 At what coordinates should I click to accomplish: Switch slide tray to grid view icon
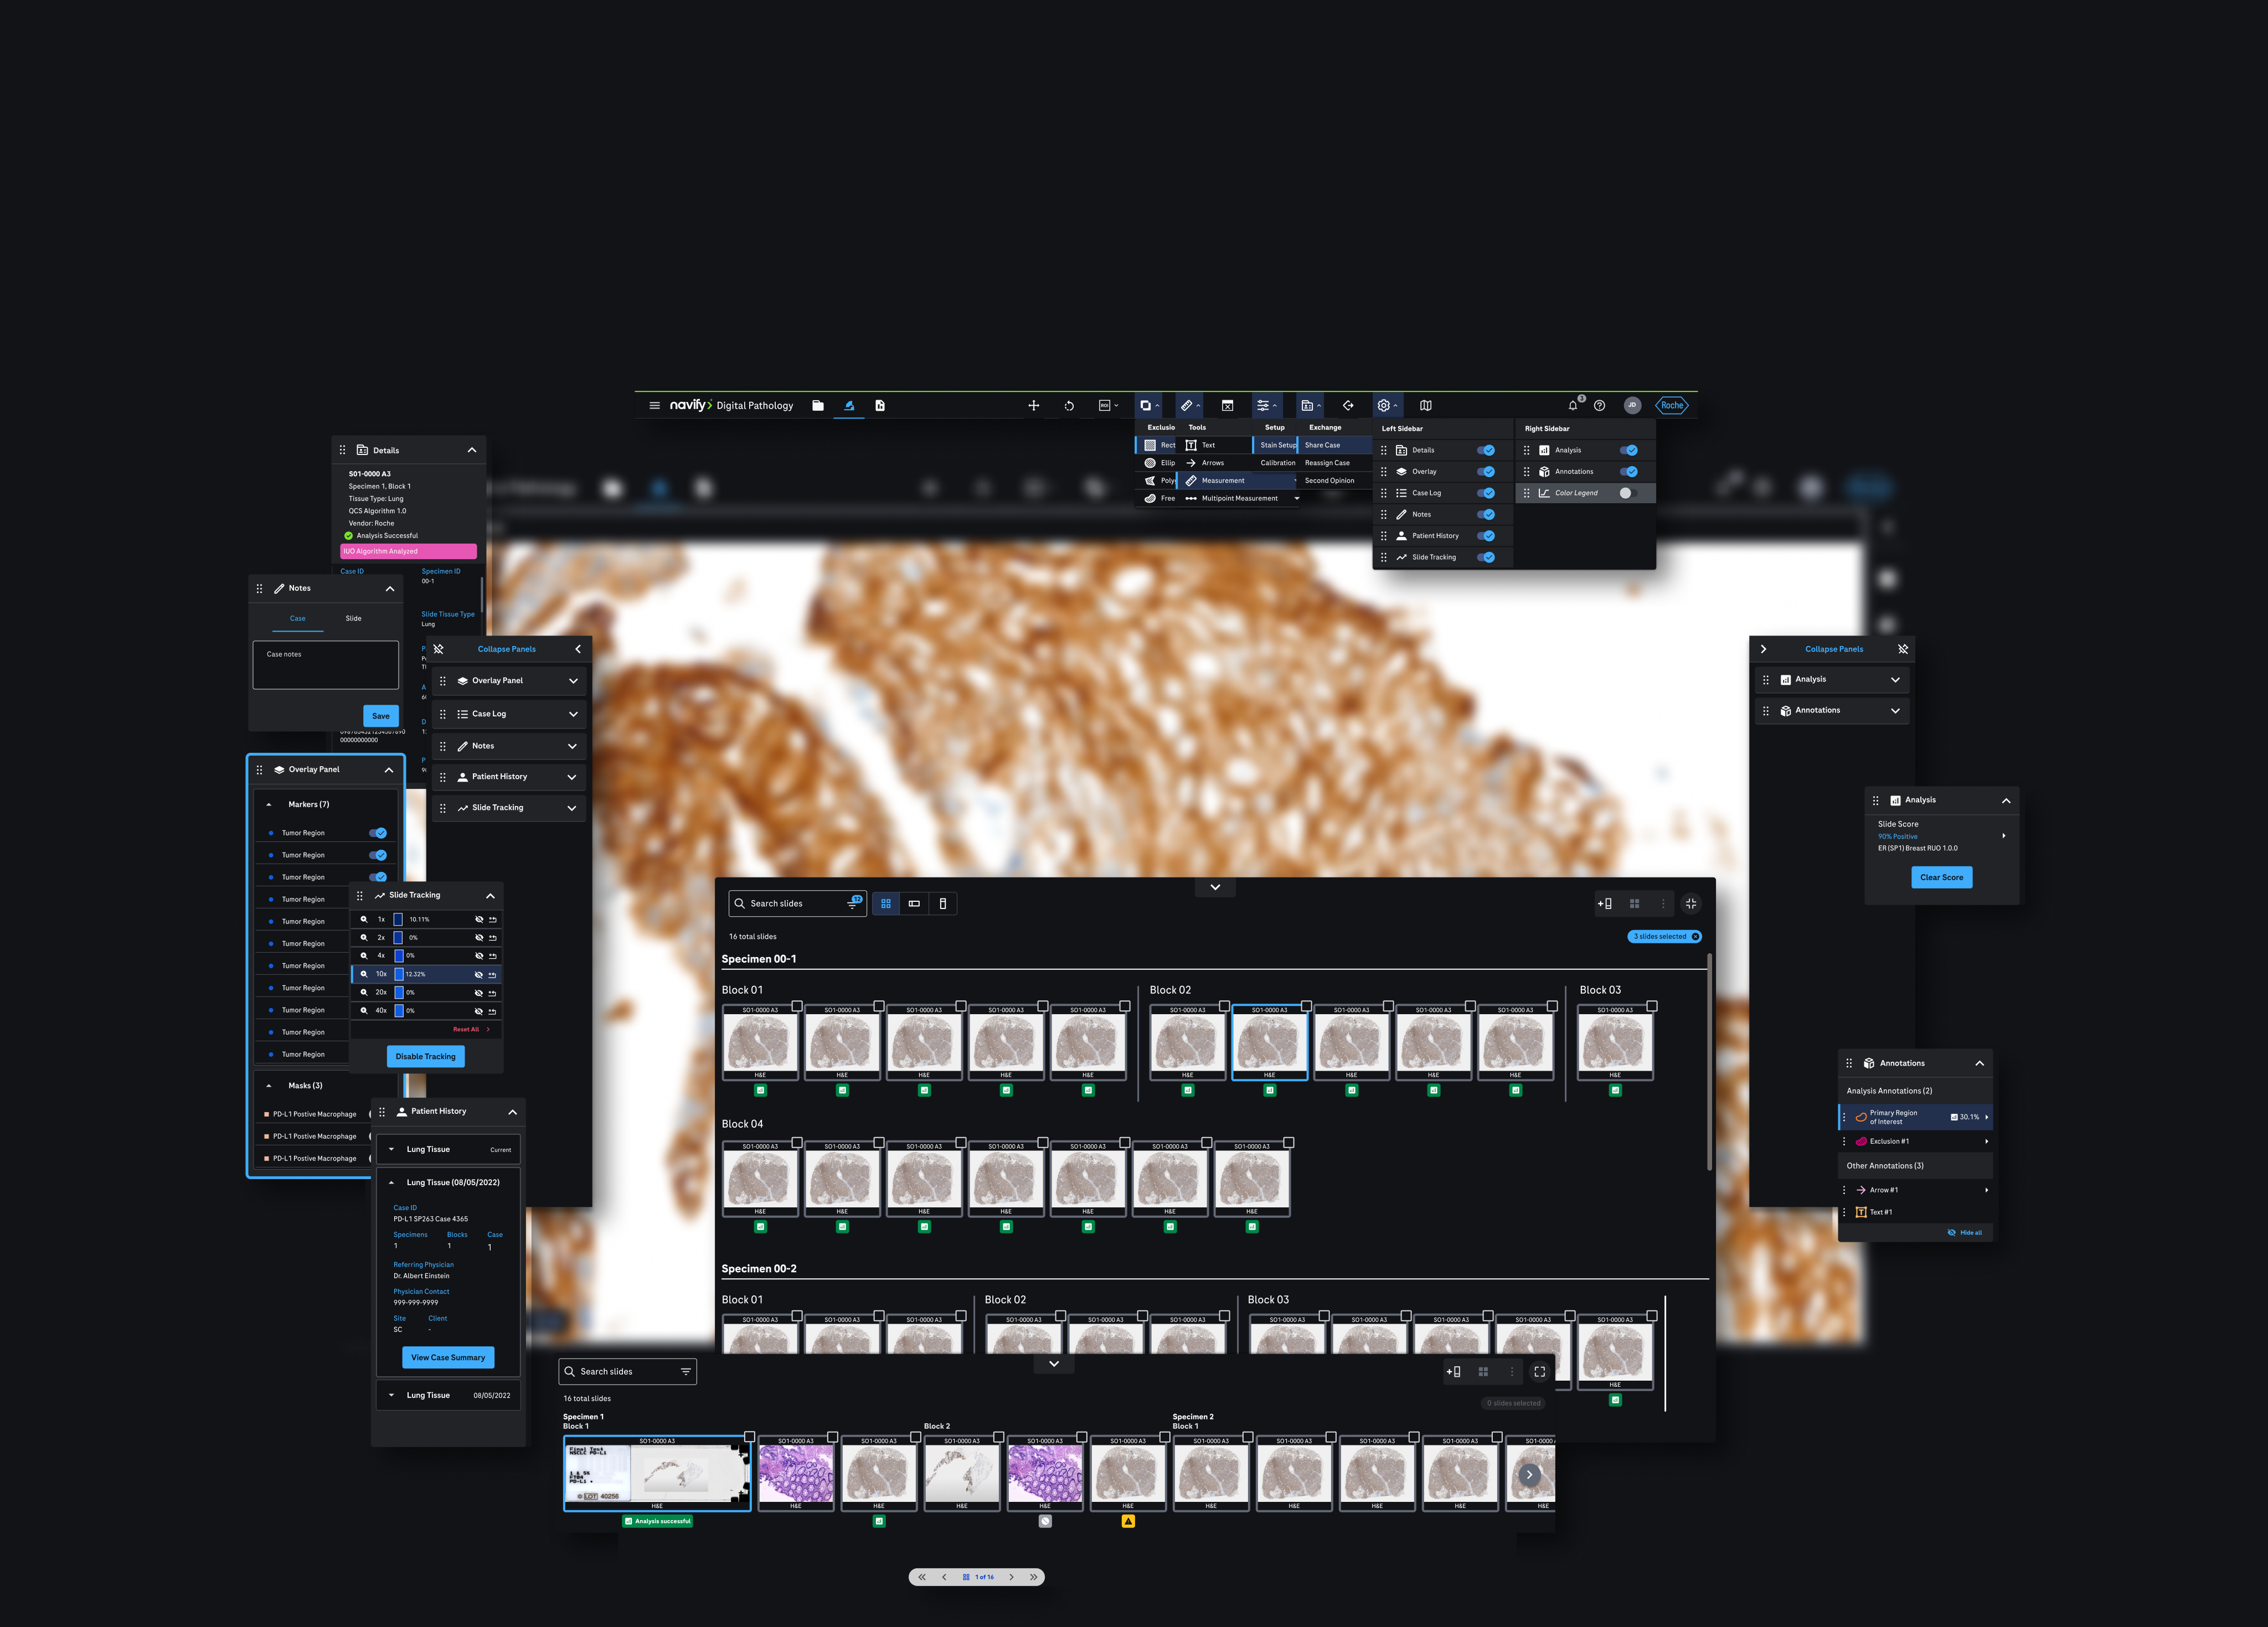(886, 904)
